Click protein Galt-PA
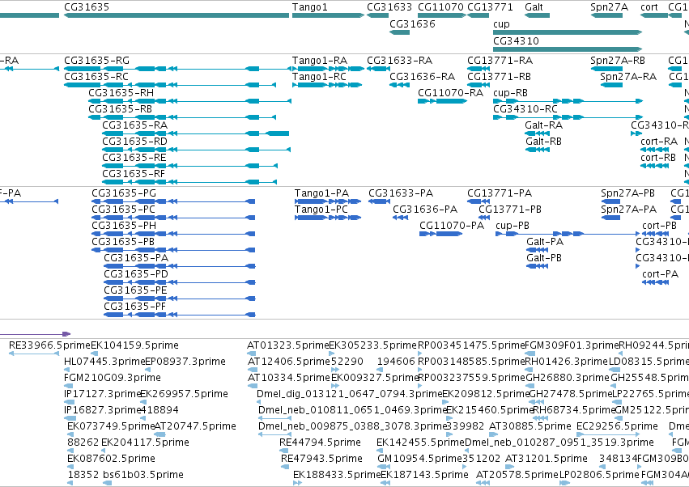689x487 pixels. pyautogui.click(x=545, y=242)
